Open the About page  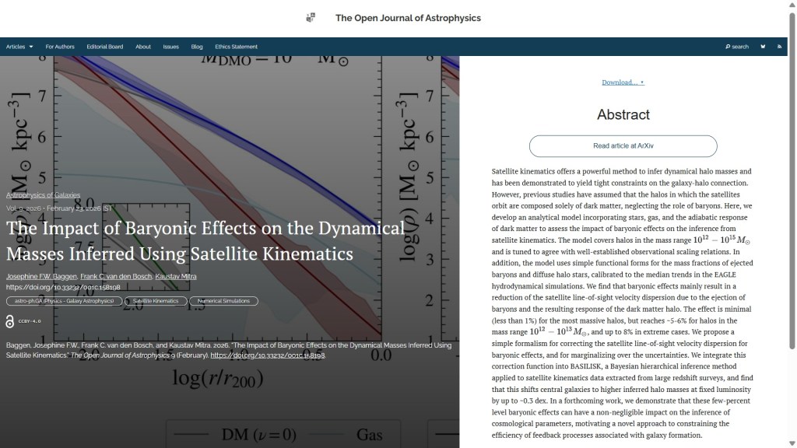point(143,47)
